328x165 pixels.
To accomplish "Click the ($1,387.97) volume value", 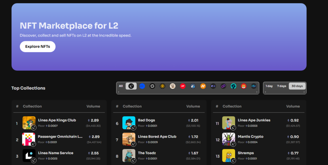I will 293,142.
